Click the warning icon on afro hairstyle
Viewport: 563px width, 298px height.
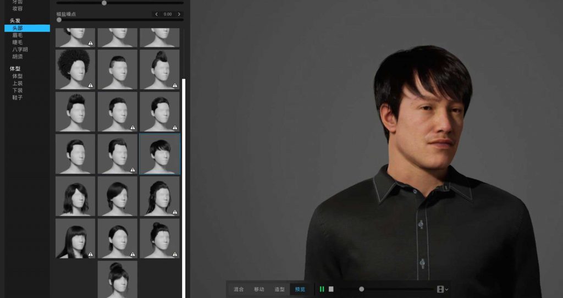point(91,85)
